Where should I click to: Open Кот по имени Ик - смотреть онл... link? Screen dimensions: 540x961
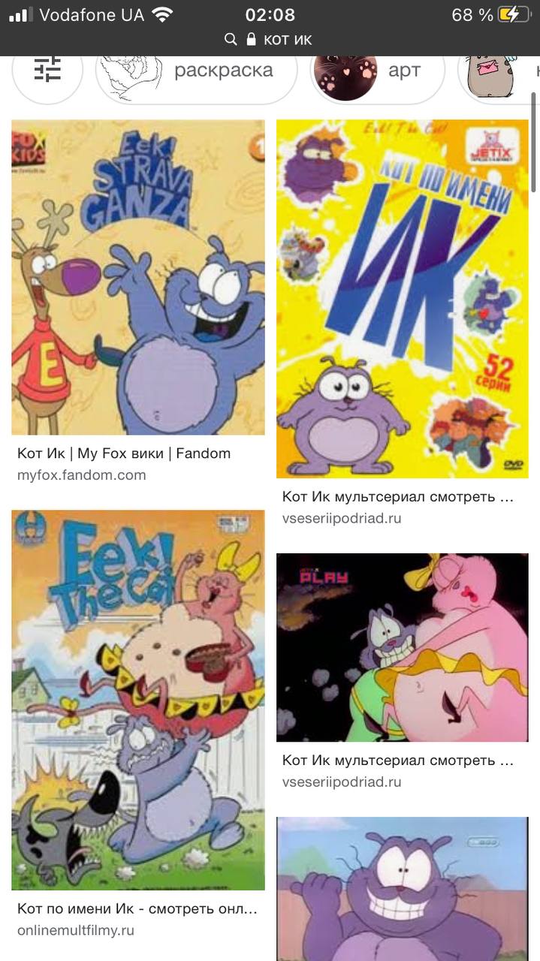[137, 909]
